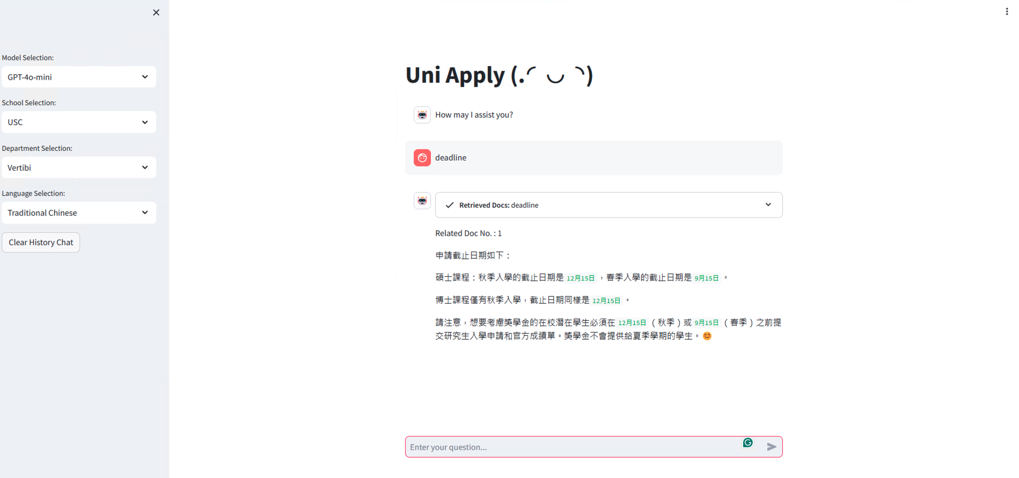Expand Retrieved Docs using its chevron arrow
This screenshot has width=1019, height=478.
click(x=768, y=205)
